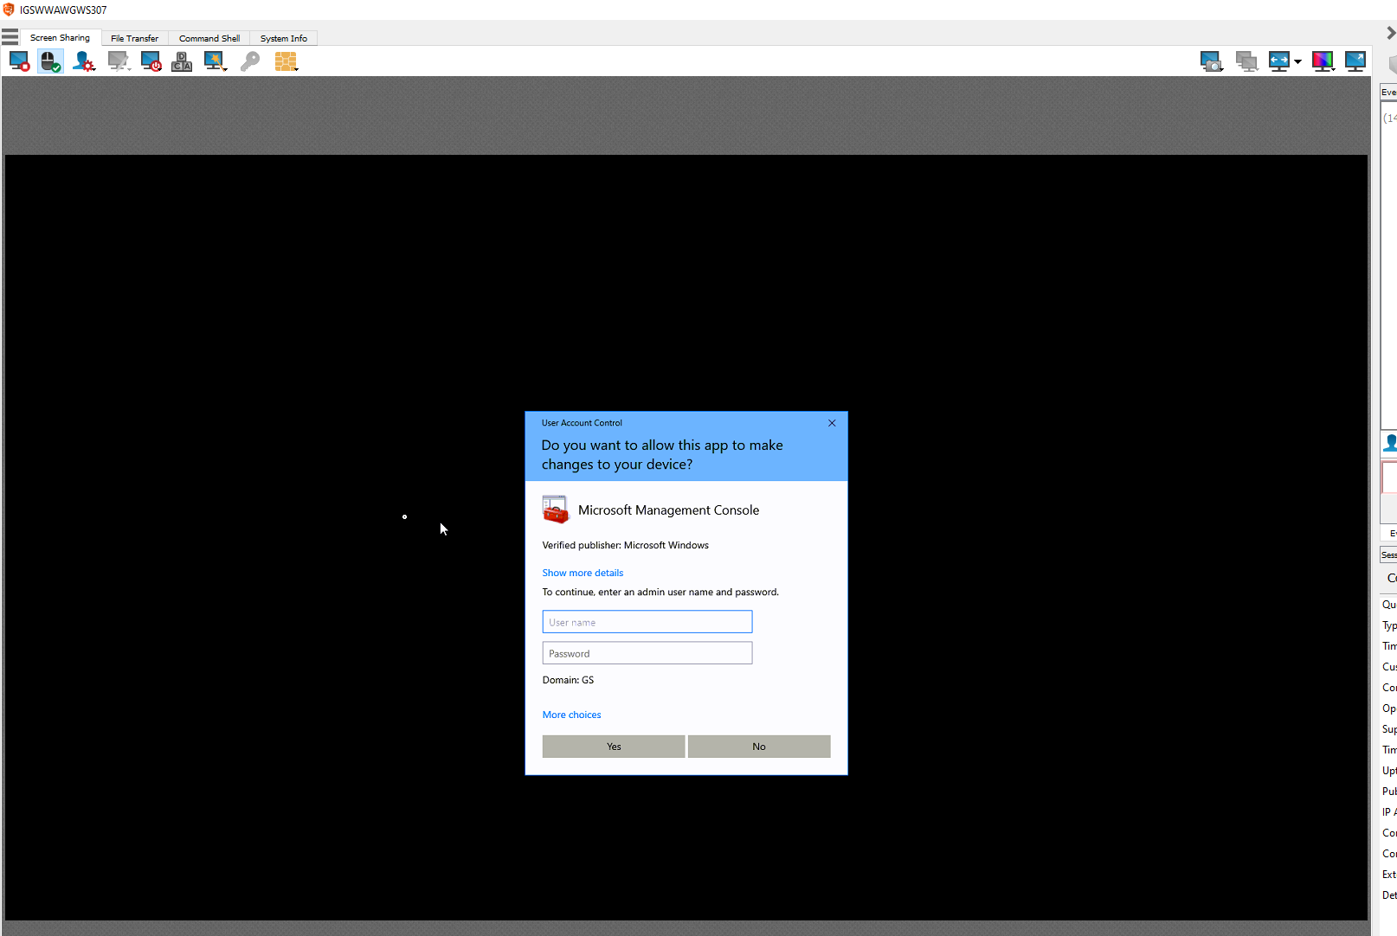
Task: Open the reboot remote computer monitor icon
Action: pyautogui.click(x=151, y=61)
